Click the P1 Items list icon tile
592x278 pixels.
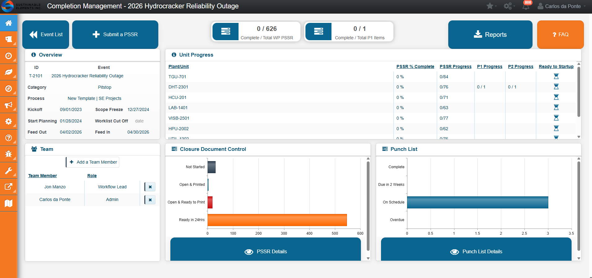tap(318, 31)
